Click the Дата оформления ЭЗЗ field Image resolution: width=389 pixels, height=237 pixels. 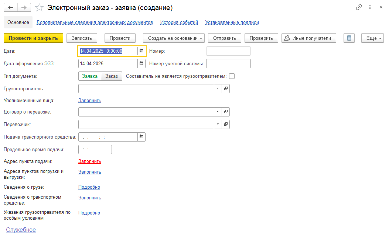(x=108, y=63)
